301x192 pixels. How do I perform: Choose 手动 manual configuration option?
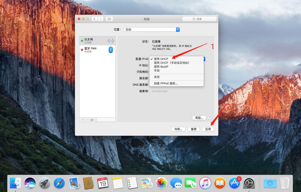coord(157,71)
